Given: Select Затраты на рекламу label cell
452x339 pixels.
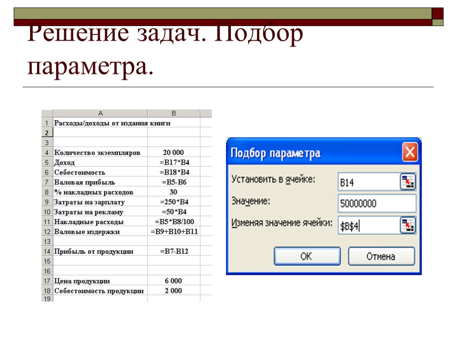Looking at the screenshot, I should pos(100,211).
